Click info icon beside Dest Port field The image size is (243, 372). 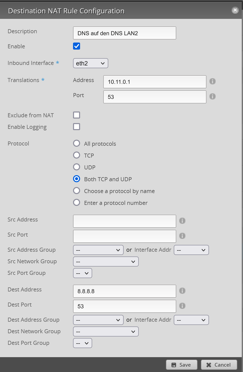click(182, 306)
